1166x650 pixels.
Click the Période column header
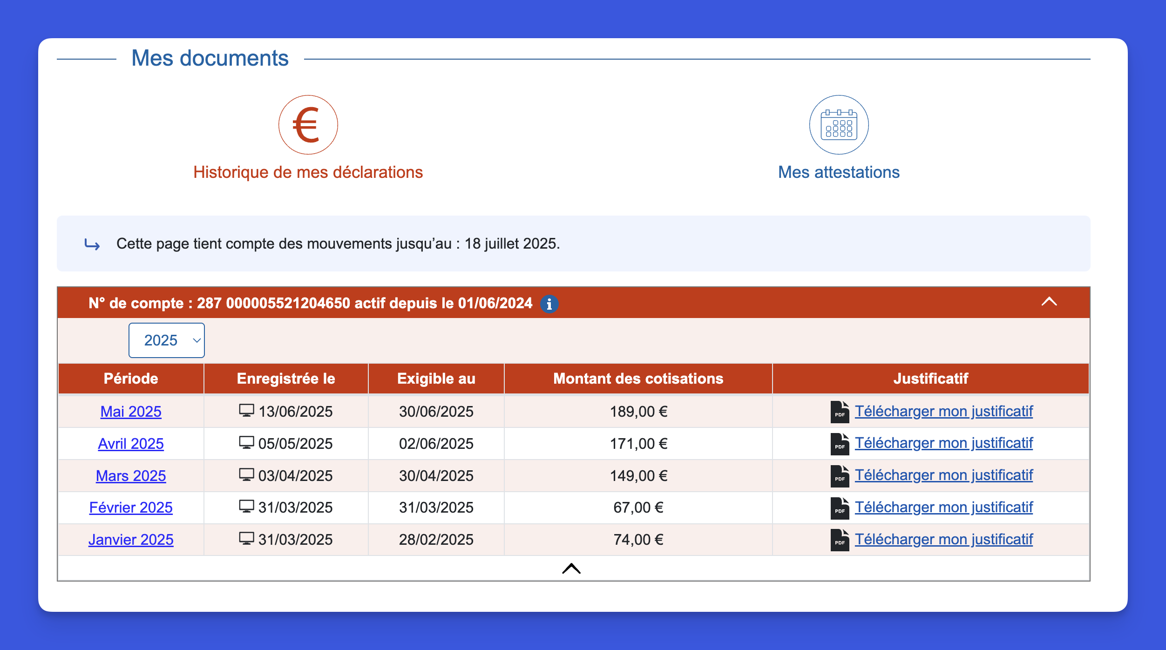pos(131,379)
